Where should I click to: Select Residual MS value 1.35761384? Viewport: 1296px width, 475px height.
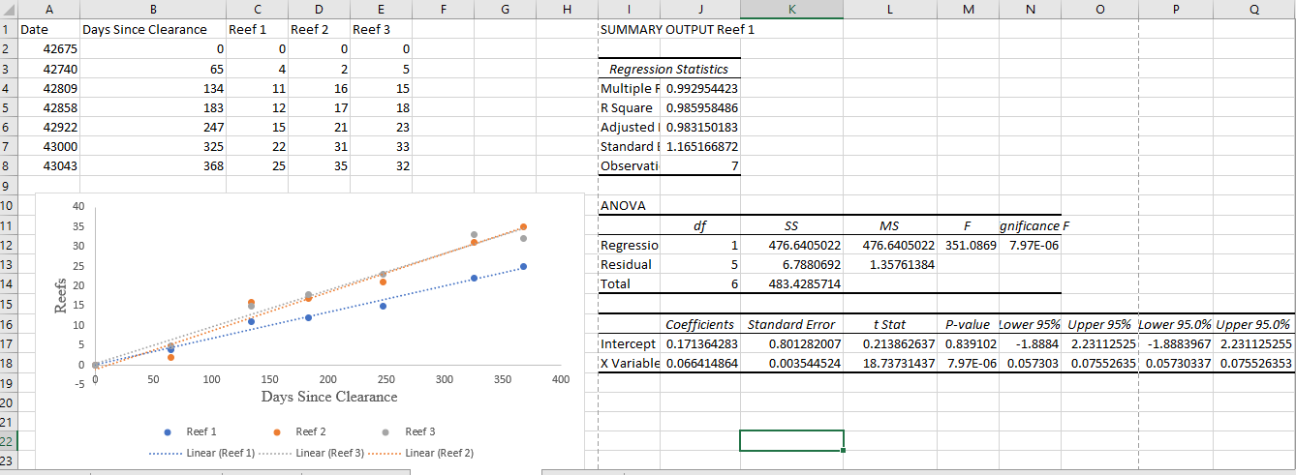tap(890, 265)
